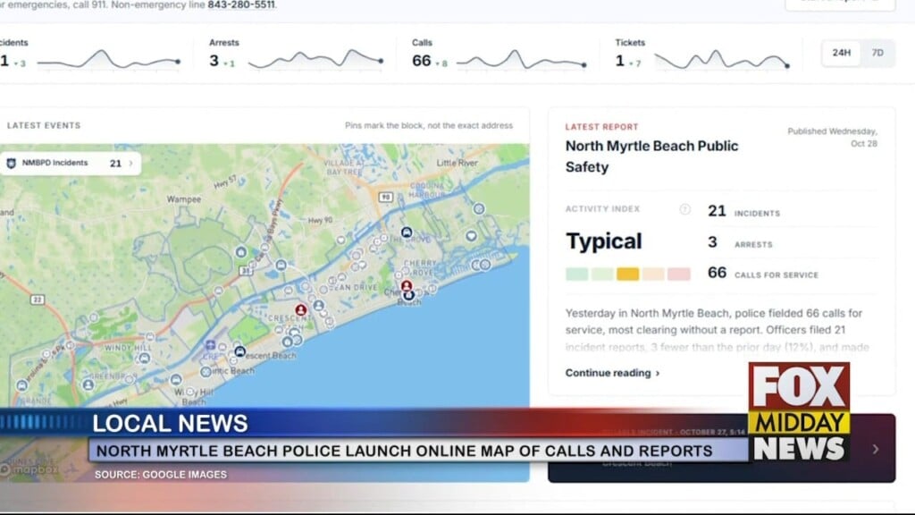Image resolution: width=915 pixels, height=515 pixels.
Task: Click the Tickets count of 1 in stats bar
Action: tap(620, 61)
